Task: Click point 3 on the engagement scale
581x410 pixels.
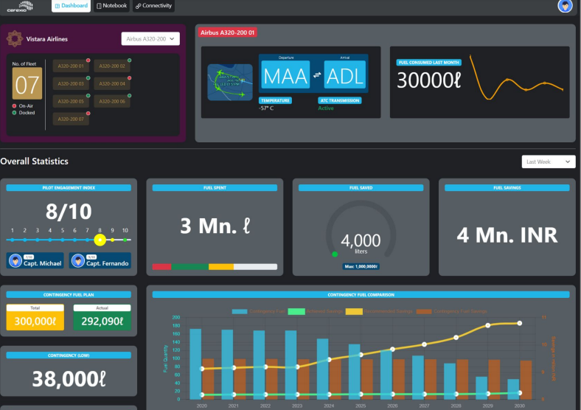Action: pos(38,240)
